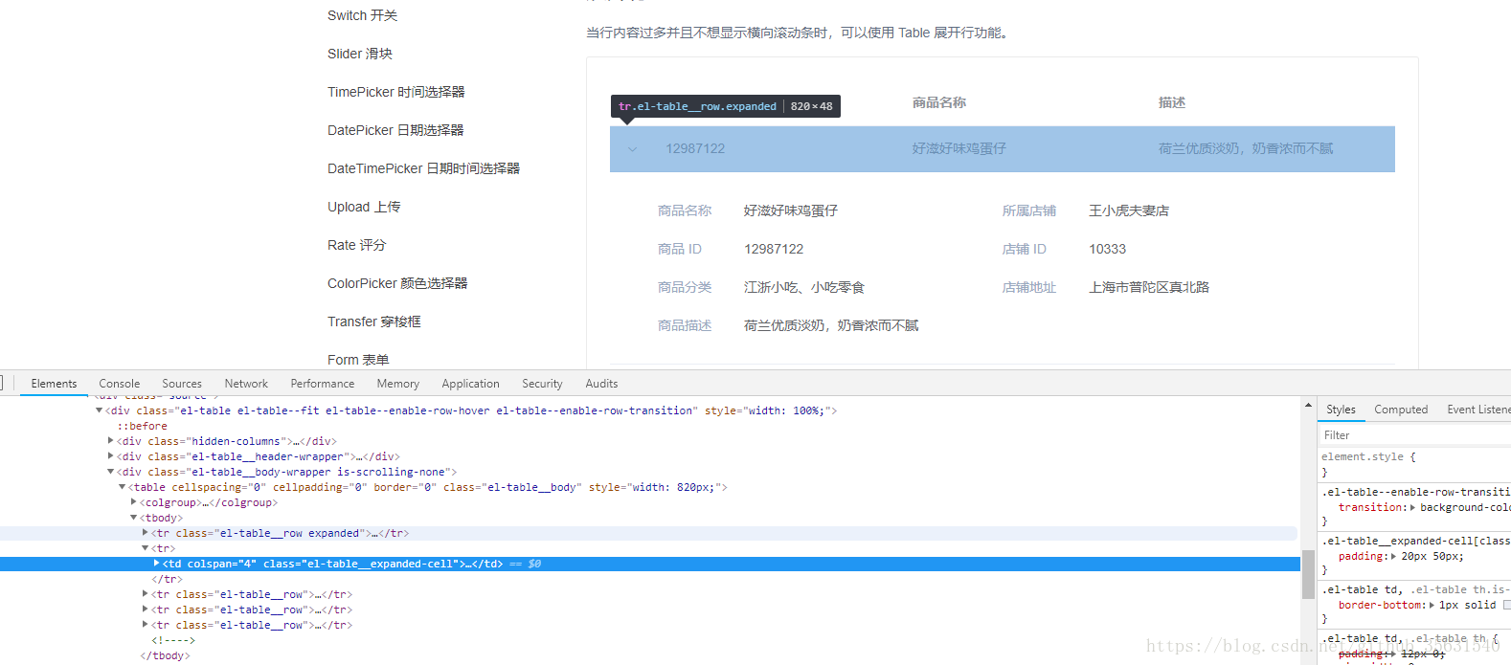1511x665 pixels.
Task: Click the description cell 荷兰优质淡奶 in highlighted row
Action: coord(1246,148)
